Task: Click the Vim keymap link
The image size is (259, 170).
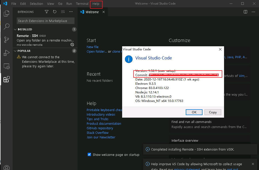Action: point(242,76)
